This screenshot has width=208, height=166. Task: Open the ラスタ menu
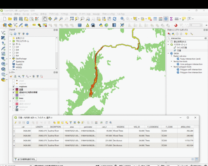tap(73, 14)
